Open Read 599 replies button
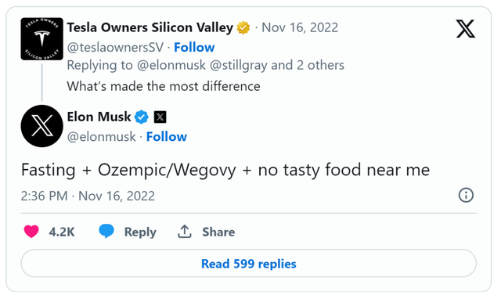Viewport: 501px width, 299px height. pos(249,263)
